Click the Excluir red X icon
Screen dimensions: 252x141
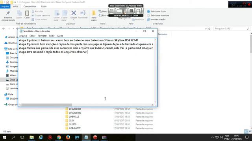74,13
